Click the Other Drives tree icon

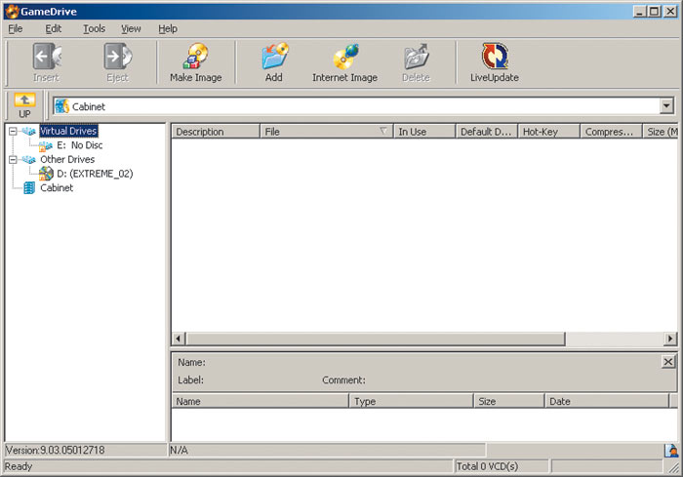click(28, 159)
